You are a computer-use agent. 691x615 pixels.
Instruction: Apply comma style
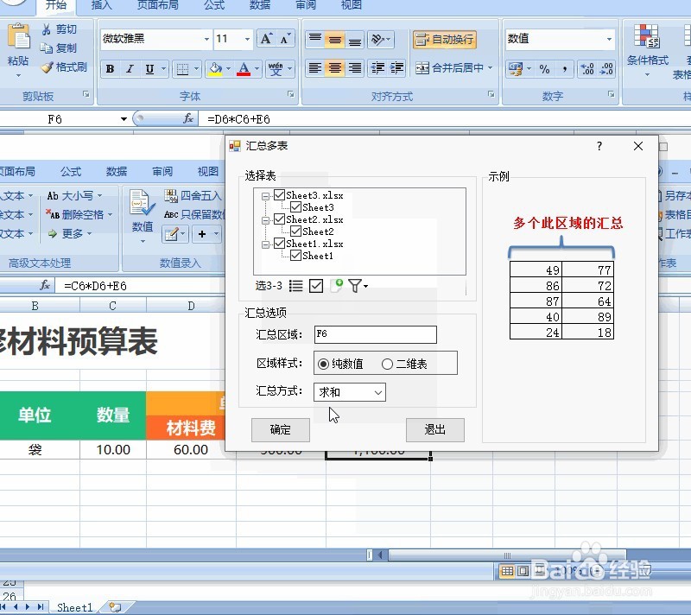pyautogui.click(x=565, y=69)
